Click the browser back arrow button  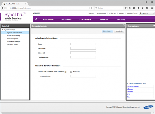pyautogui.click(x=3, y=8)
